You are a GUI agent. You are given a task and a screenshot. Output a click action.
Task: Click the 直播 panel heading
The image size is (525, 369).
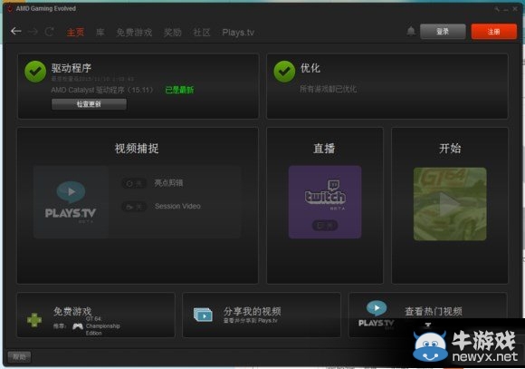pos(324,148)
